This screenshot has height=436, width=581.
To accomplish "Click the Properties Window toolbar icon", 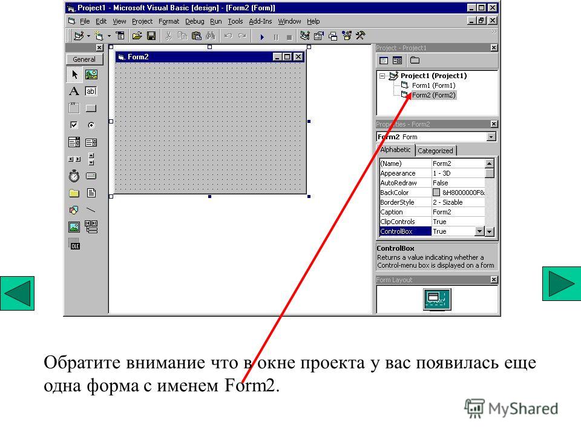I will (319, 36).
